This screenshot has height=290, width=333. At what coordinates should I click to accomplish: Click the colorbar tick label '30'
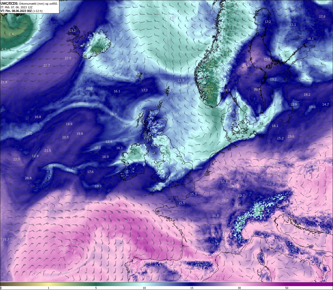point(239,288)
